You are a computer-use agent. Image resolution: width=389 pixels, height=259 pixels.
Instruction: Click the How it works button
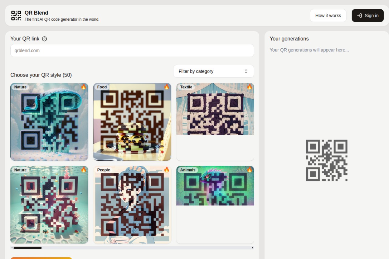(328, 15)
